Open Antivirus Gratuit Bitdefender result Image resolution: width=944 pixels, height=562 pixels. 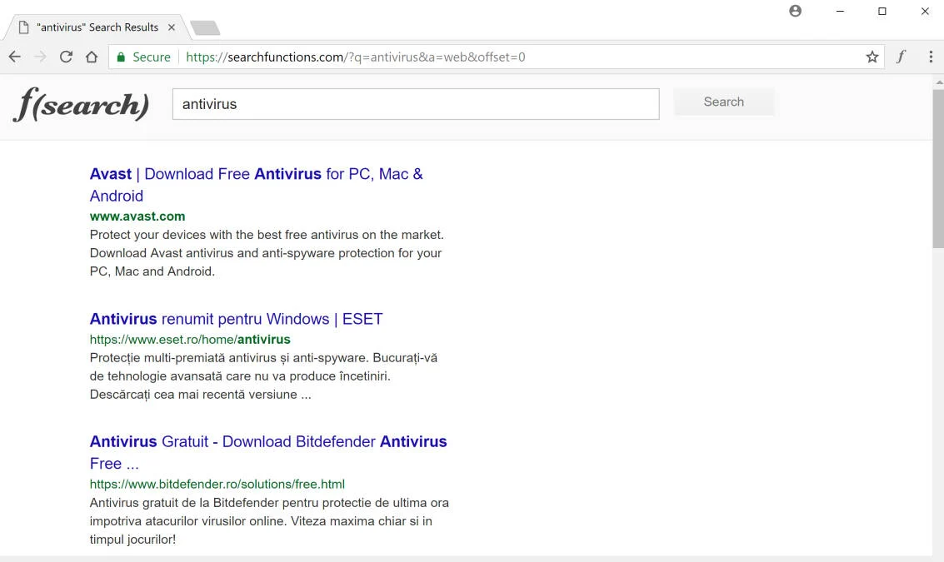click(x=268, y=452)
